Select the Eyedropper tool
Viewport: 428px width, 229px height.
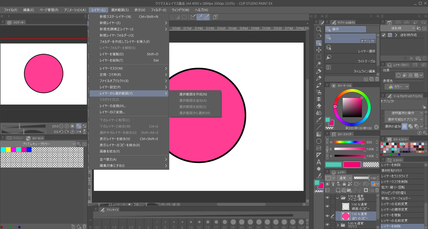tap(319, 119)
